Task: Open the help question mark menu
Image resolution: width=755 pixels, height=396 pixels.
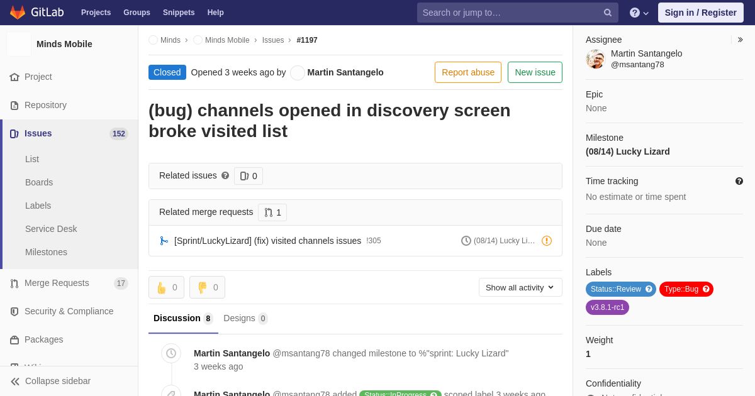Action: (x=639, y=13)
